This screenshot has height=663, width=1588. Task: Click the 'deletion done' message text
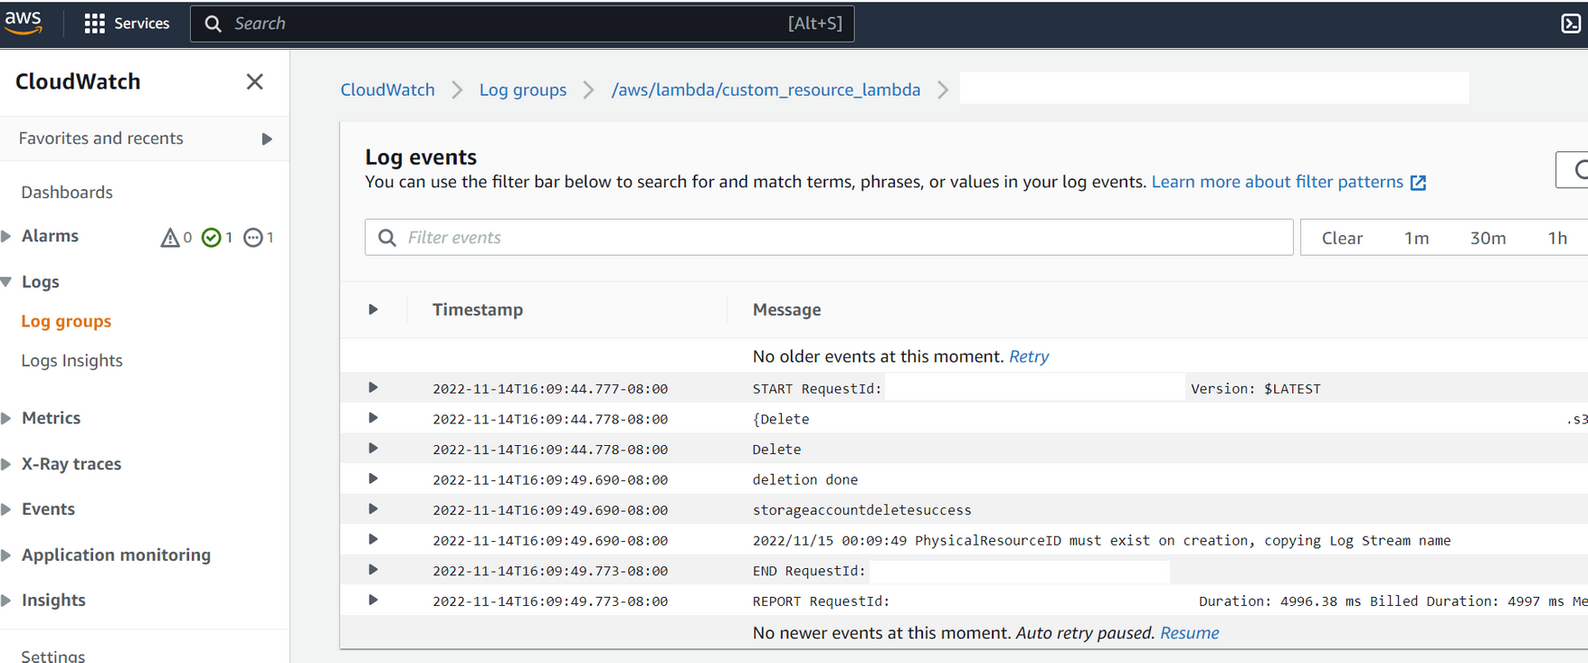[x=805, y=479]
